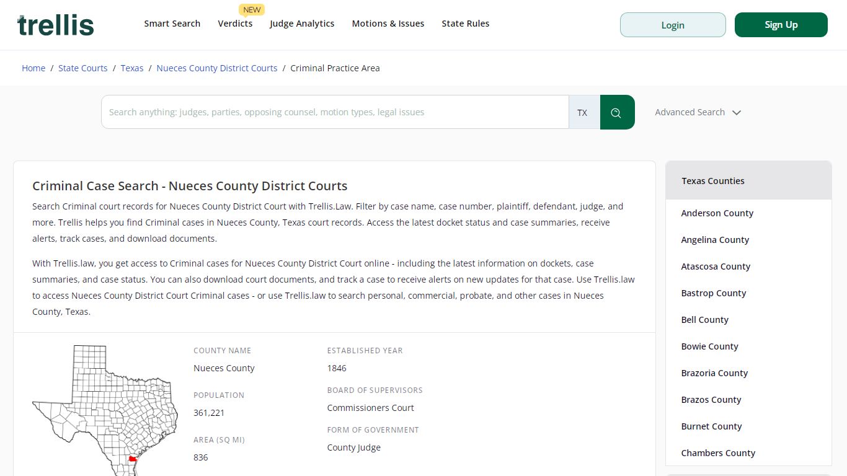The height and width of the screenshot is (476, 847).
Task: Go to Home breadcrumb
Action: pyautogui.click(x=33, y=68)
